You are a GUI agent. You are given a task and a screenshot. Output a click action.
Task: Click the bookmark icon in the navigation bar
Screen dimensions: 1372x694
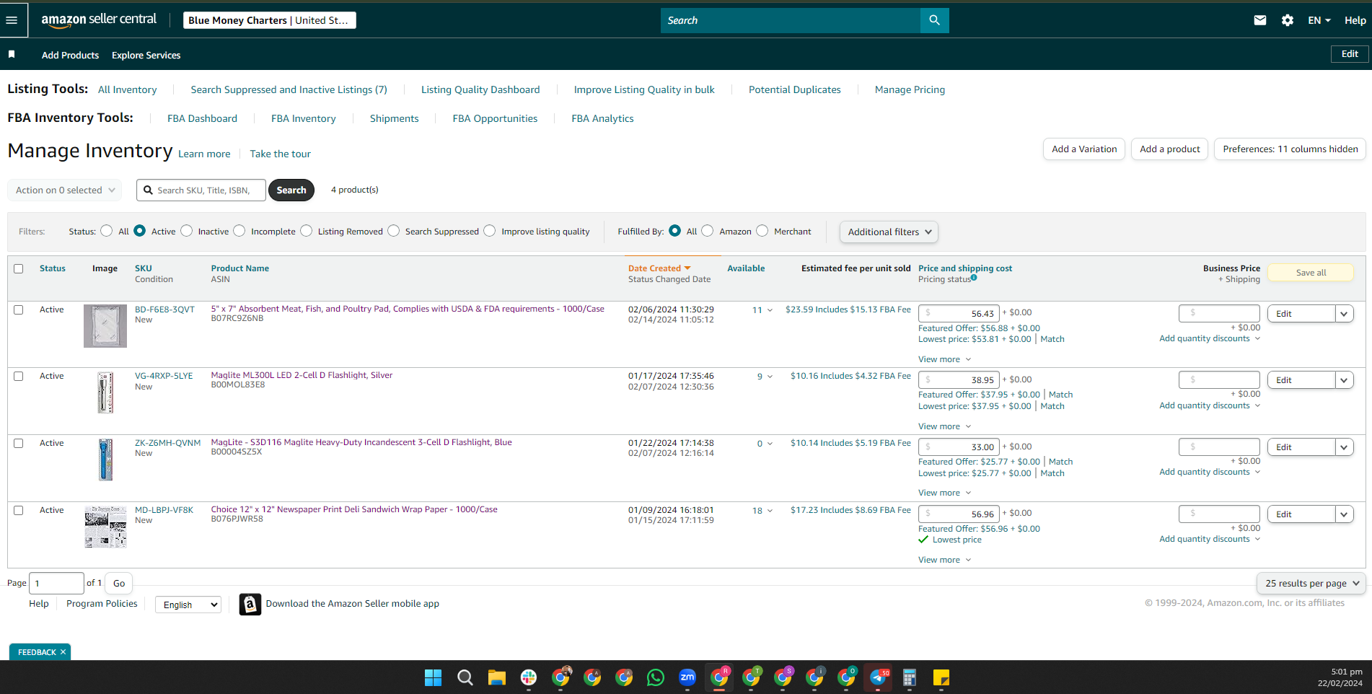tap(12, 54)
